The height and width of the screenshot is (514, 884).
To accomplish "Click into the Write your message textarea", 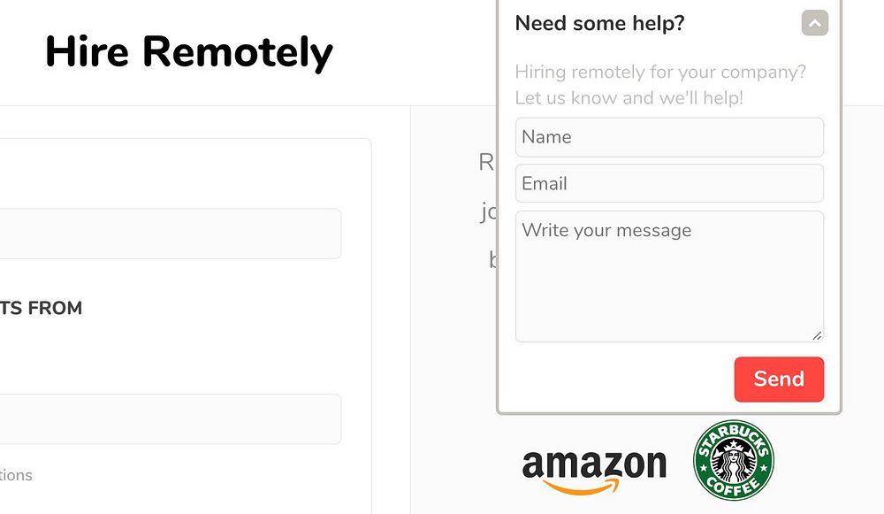I will 669,276.
